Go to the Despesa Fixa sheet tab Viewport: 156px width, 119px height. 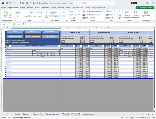(38, 114)
